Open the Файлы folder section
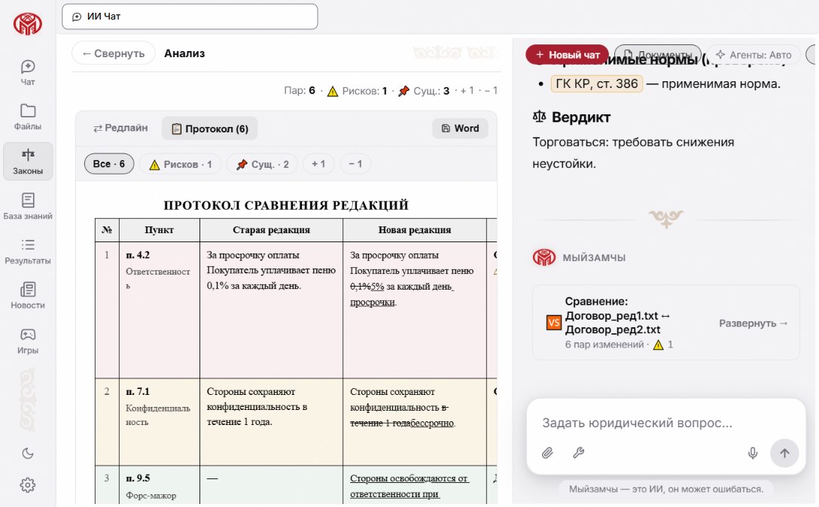The width and height of the screenshot is (819, 507). [x=28, y=117]
